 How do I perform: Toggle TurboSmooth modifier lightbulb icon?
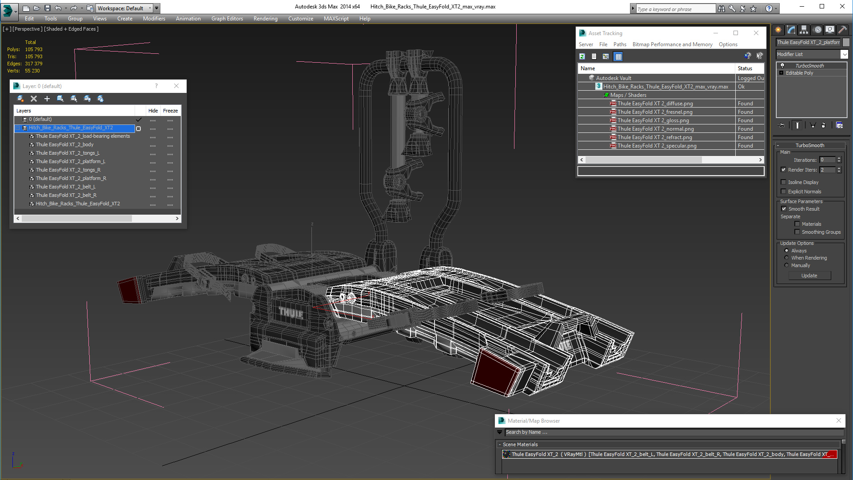(782, 66)
